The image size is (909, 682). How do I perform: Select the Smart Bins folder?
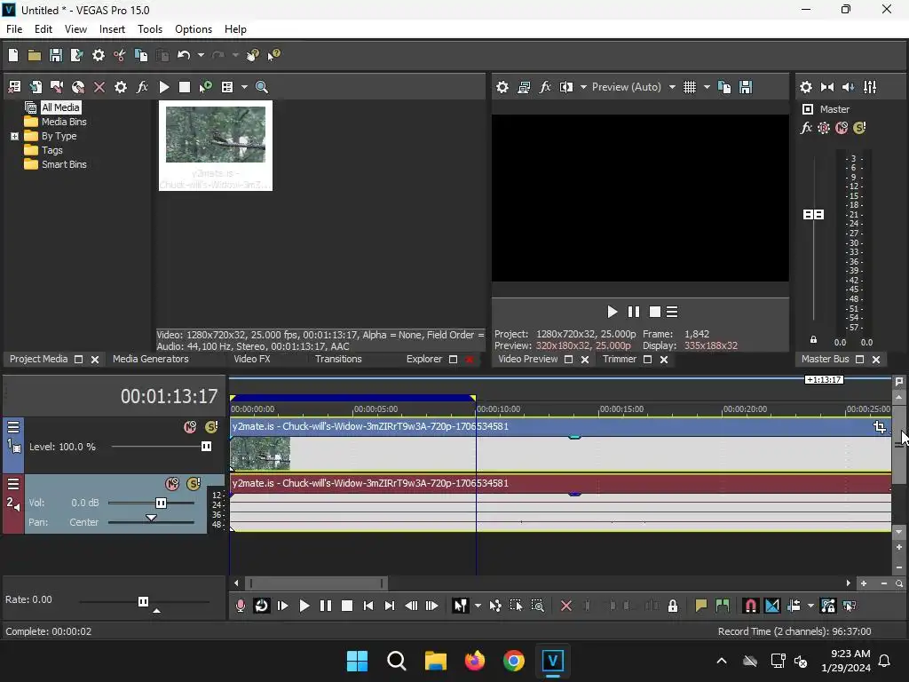coord(64,164)
